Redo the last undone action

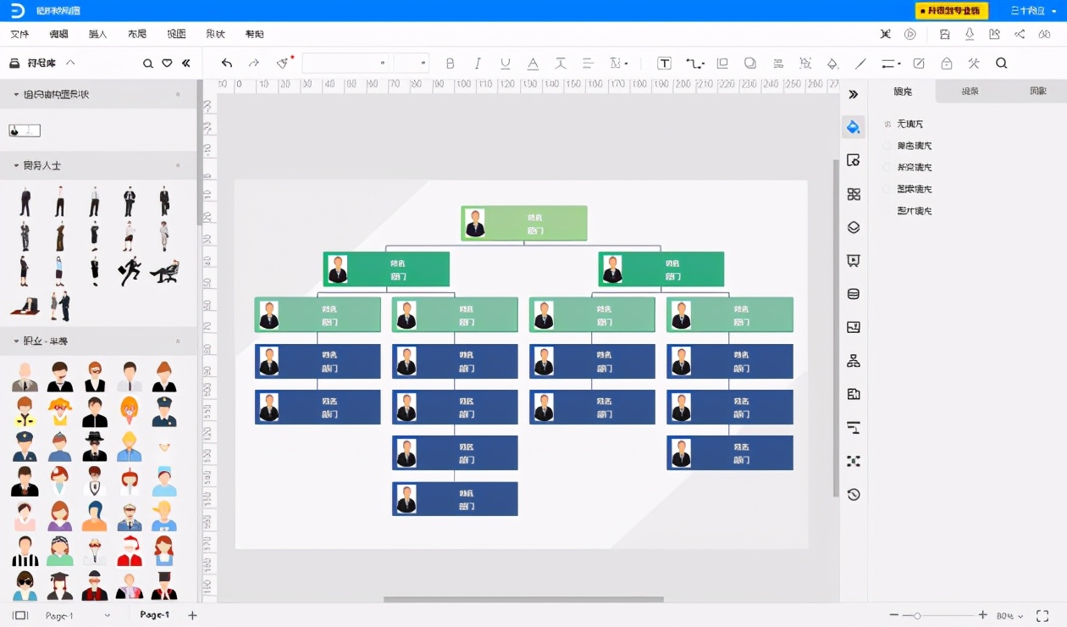[253, 64]
